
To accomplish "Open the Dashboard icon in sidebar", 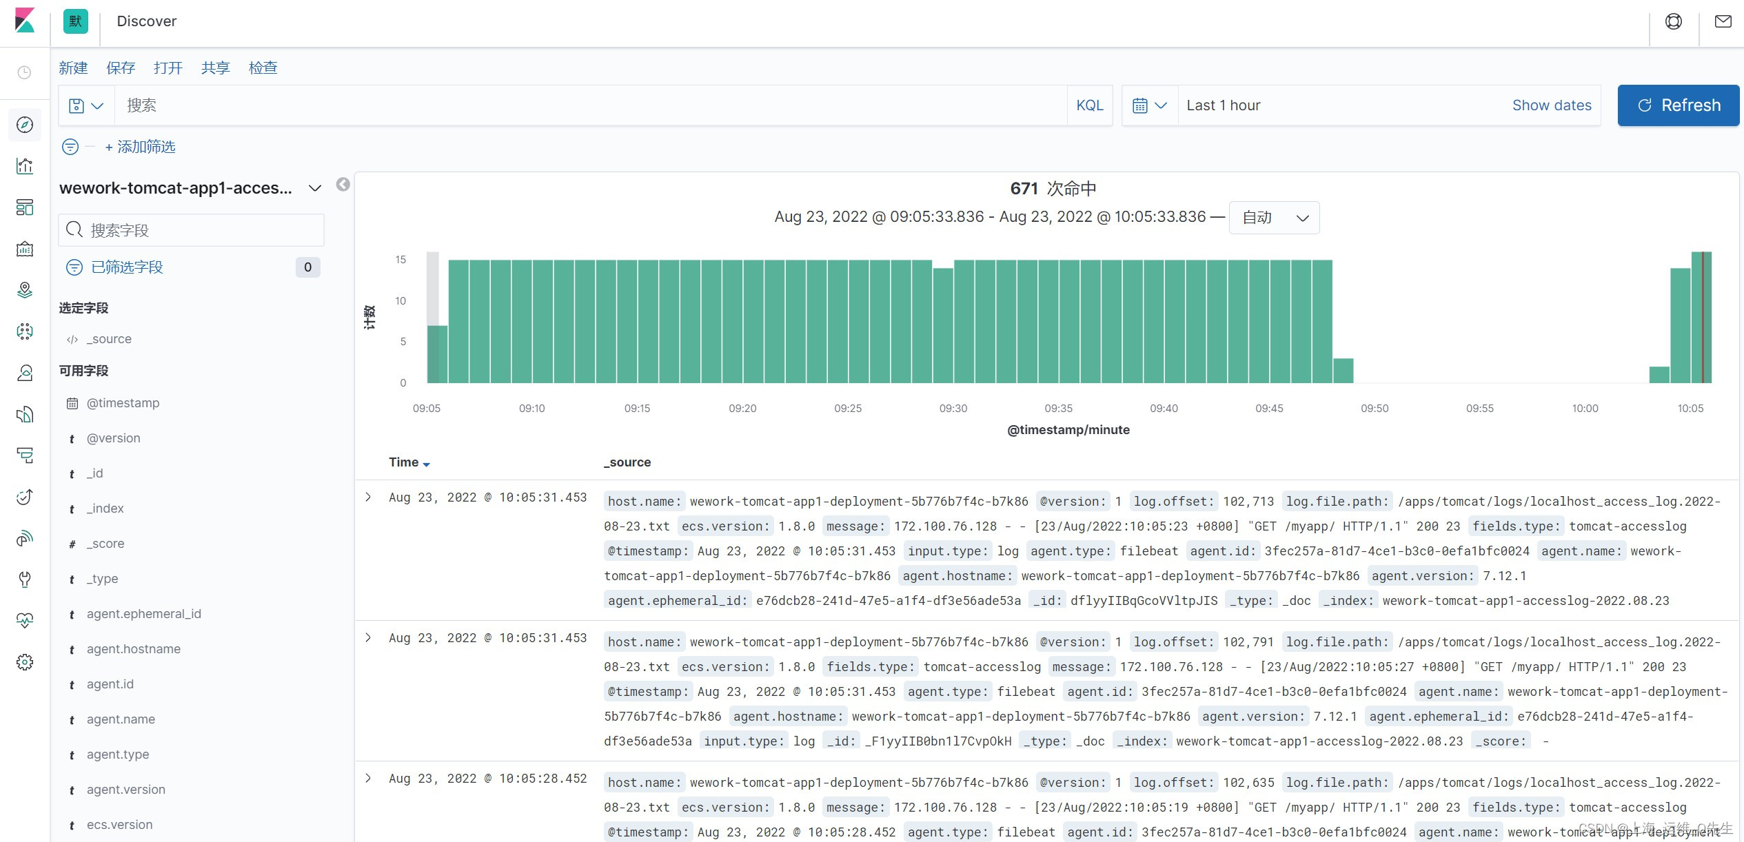I will coord(25,207).
